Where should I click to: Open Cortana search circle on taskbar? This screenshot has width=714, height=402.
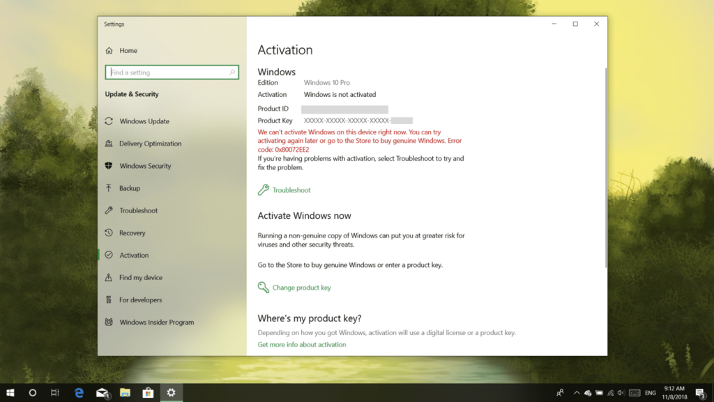pos(32,392)
